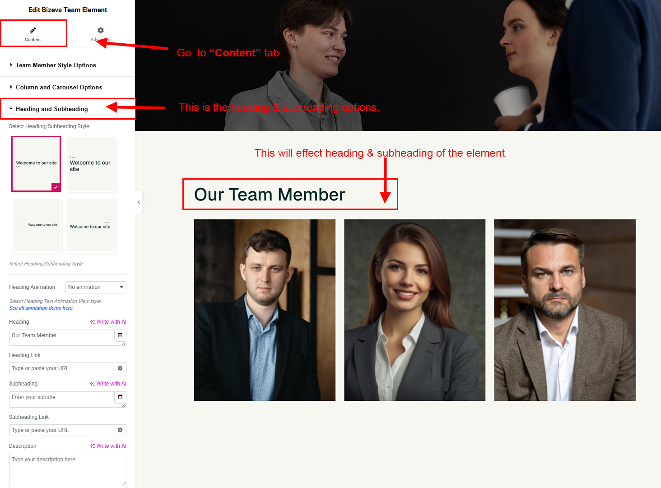The height and width of the screenshot is (488, 661).
Task: Select the first heading style with pink checkmark
Action: 36,164
